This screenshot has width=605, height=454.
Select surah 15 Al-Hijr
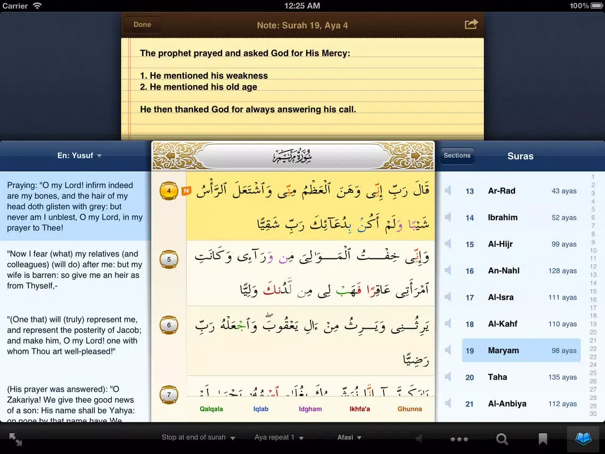pyautogui.click(x=521, y=244)
